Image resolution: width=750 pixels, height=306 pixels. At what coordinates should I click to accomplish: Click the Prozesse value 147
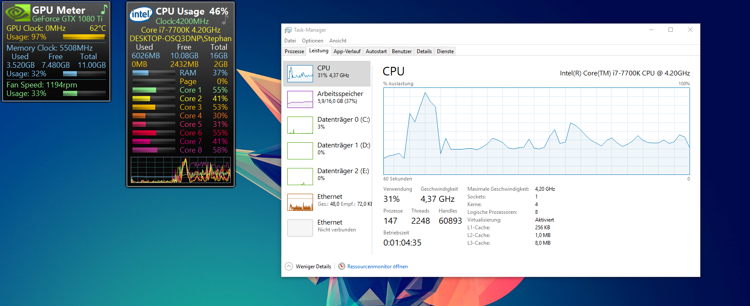(x=390, y=221)
